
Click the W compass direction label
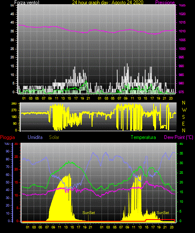pos(184,110)
